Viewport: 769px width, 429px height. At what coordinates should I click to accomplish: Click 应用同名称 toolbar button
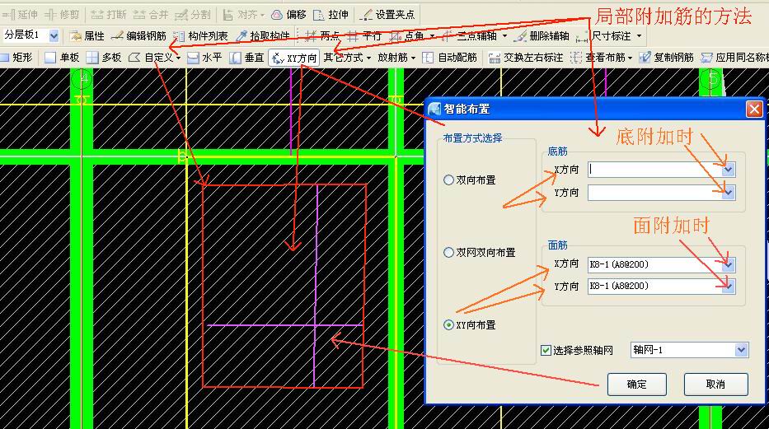pos(734,58)
